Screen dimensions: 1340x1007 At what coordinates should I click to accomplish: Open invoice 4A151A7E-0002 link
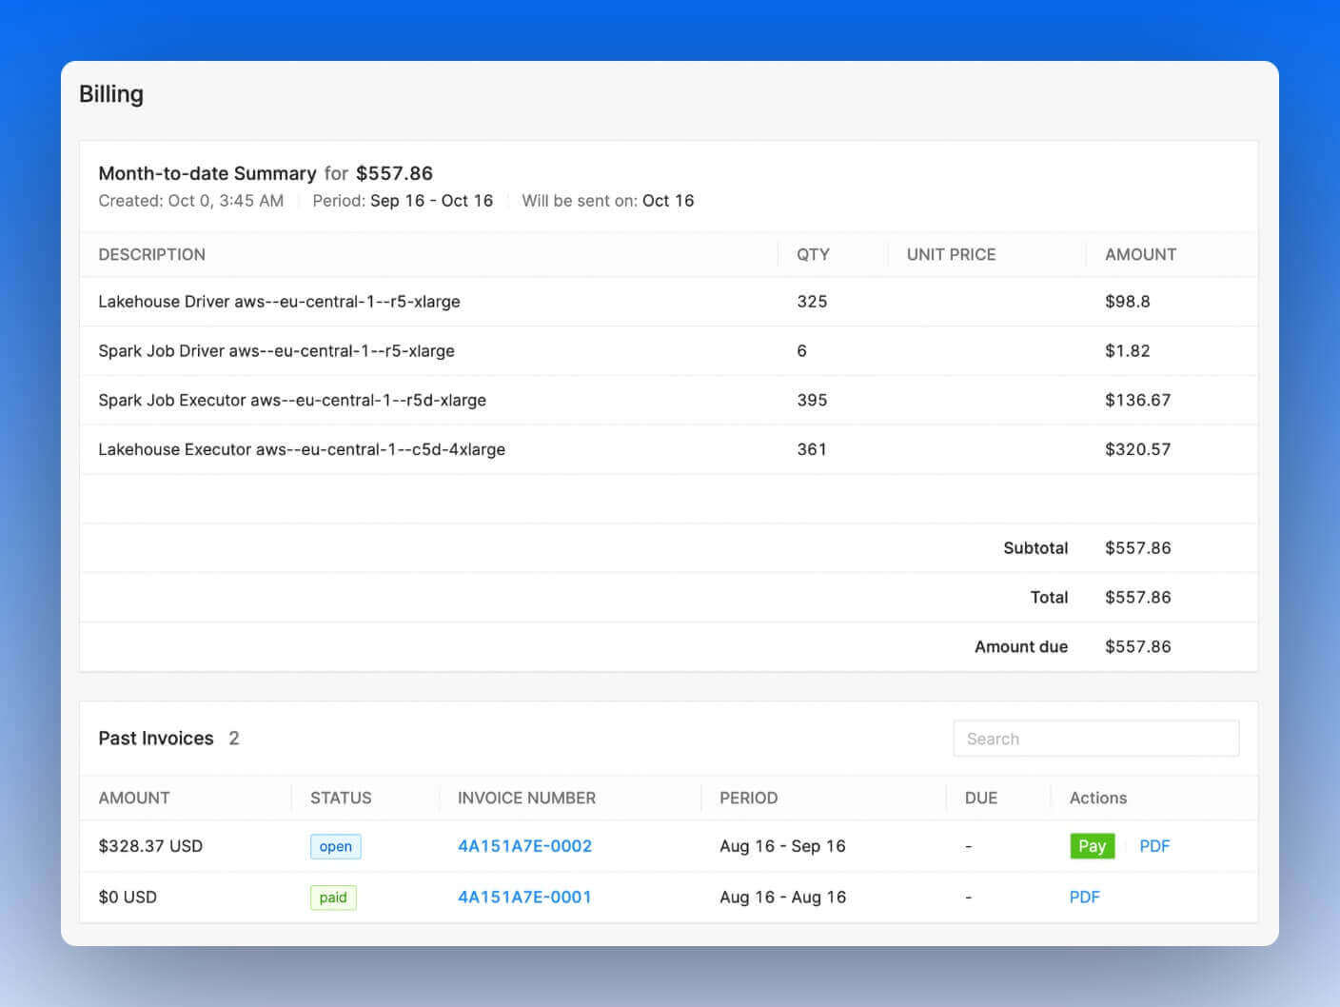point(524,846)
